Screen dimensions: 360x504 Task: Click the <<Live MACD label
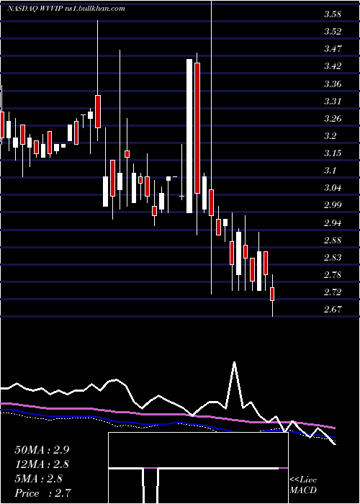303,485
